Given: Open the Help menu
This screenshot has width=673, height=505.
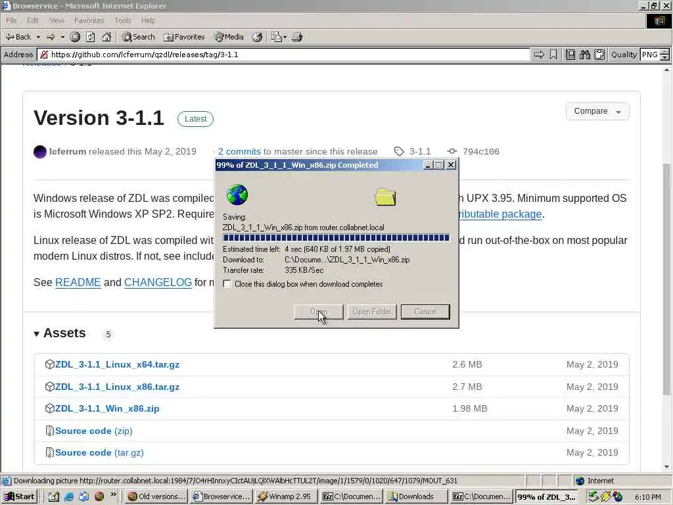Looking at the screenshot, I should 148,20.
